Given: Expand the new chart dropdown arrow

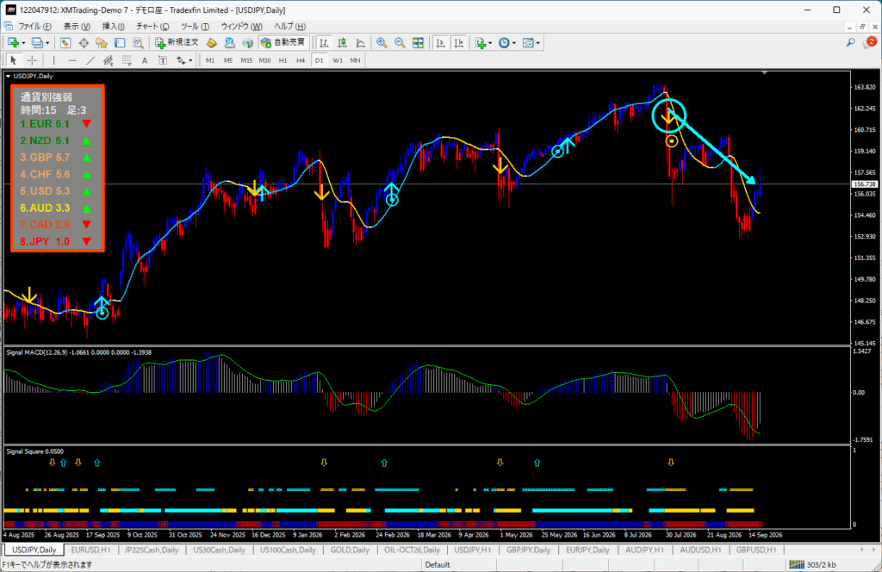Looking at the screenshot, I should (x=23, y=43).
